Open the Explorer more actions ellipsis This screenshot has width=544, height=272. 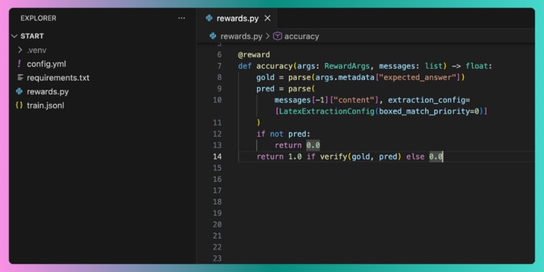point(182,18)
